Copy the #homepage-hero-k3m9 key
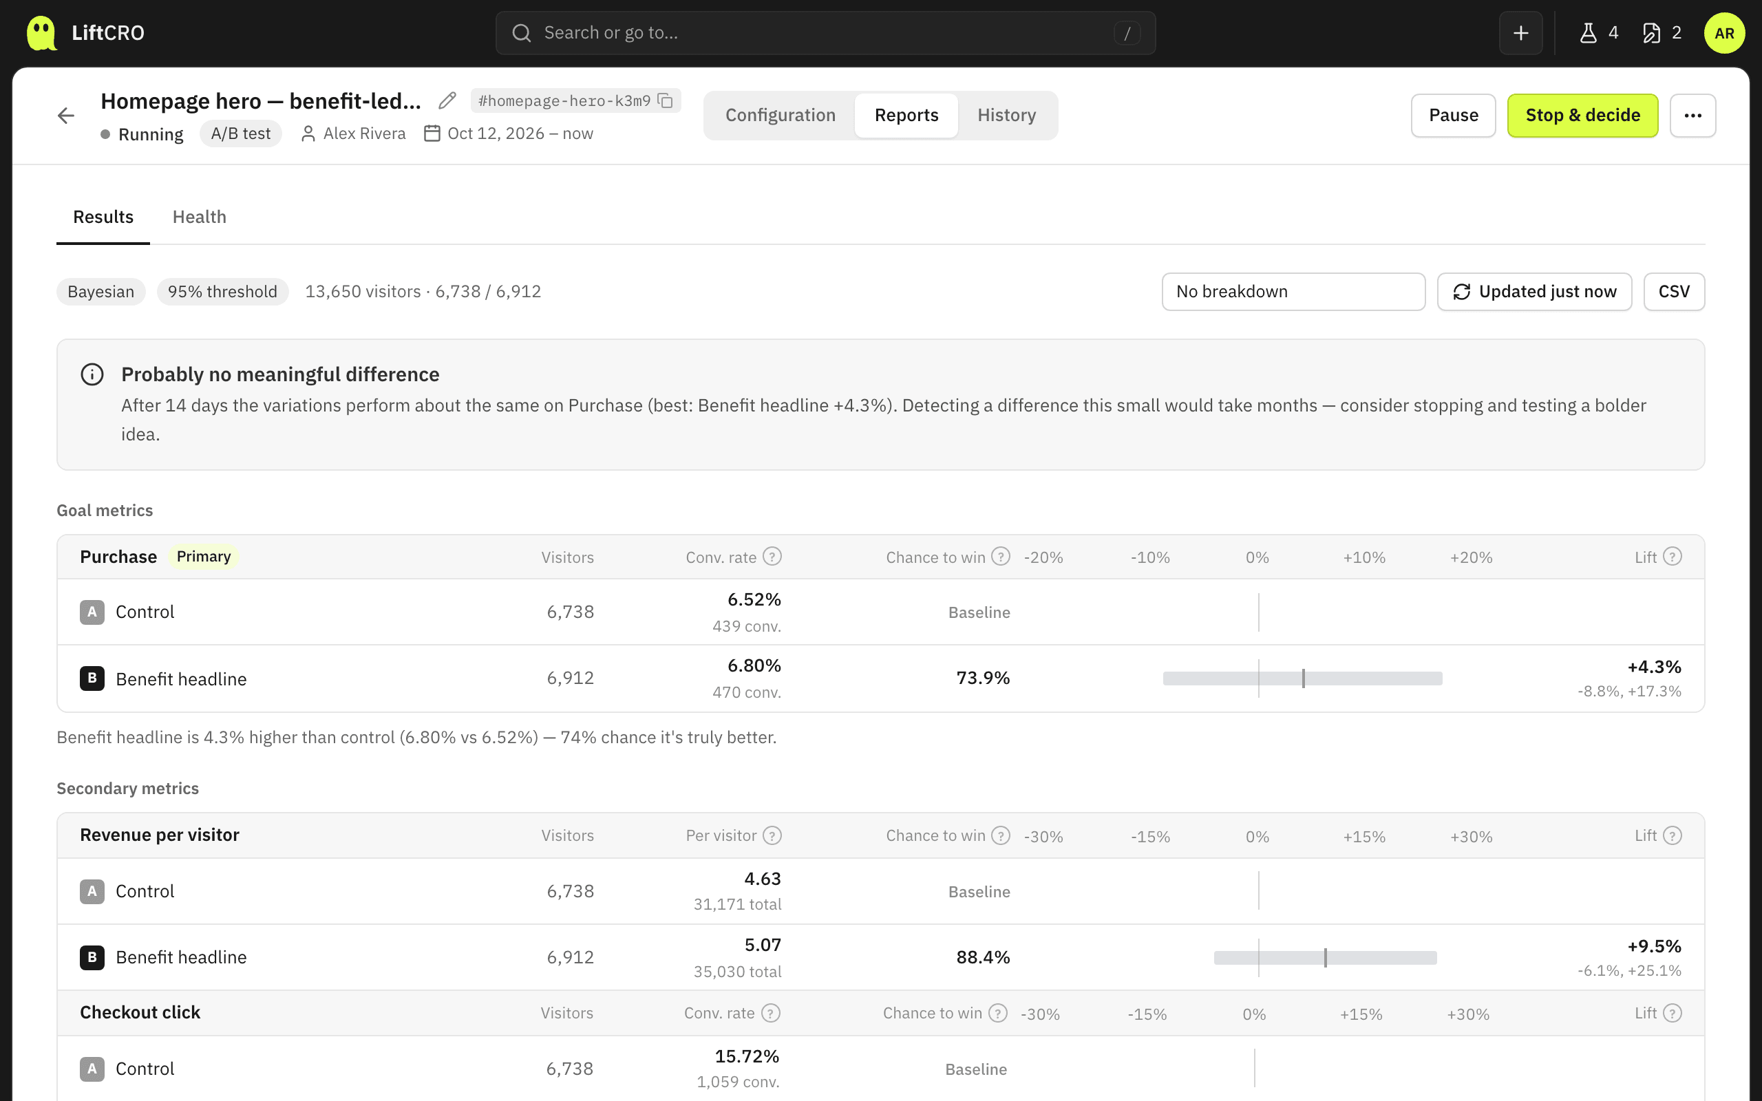This screenshot has width=1762, height=1101. 665,100
